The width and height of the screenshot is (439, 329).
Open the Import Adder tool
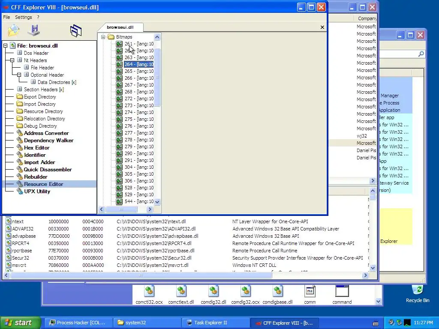39,162
